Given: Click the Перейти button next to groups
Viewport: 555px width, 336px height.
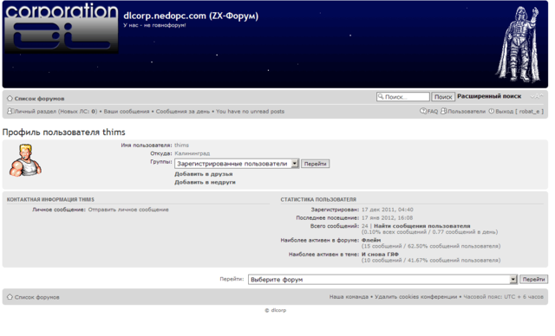Looking at the screenshot, I should pos(315,164).
